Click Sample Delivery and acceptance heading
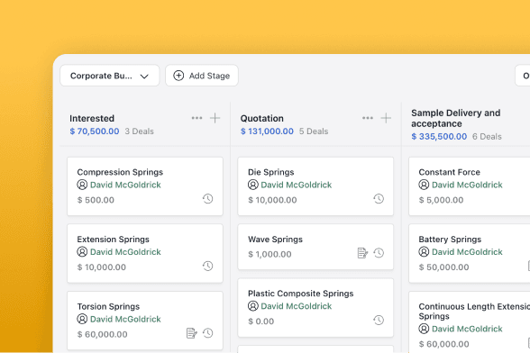530x353 pixels. coord(456,118)
